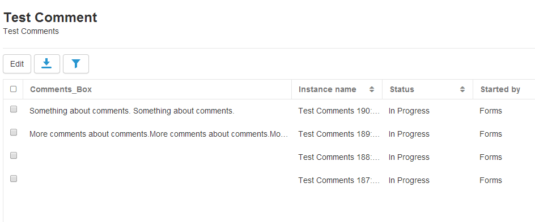This screenshot has width=535, height=222.
Task: Sort by the Status column sort arrows
Action: pyautogui.click(x=462, y=89)
